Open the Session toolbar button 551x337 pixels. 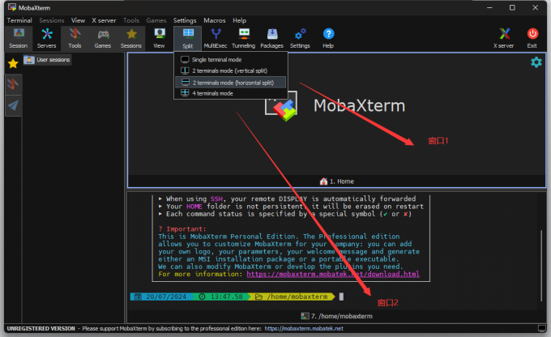pyautogui.click(x=19, y=38)
